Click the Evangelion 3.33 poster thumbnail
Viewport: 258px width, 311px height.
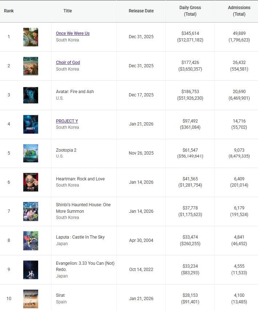[31, 270]
